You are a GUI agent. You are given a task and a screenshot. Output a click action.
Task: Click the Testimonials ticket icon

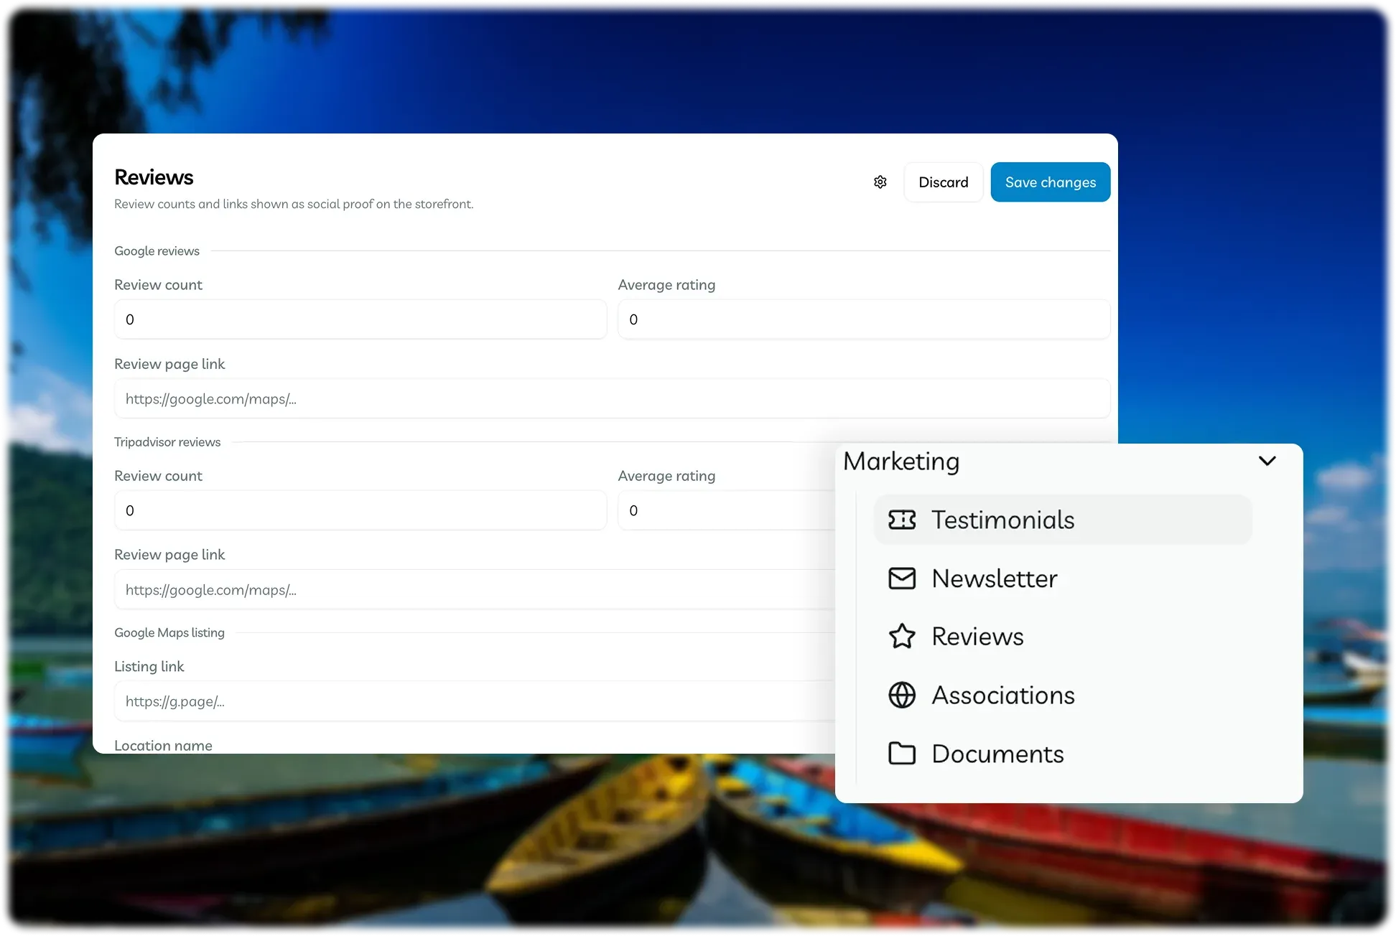click(902, 520)
